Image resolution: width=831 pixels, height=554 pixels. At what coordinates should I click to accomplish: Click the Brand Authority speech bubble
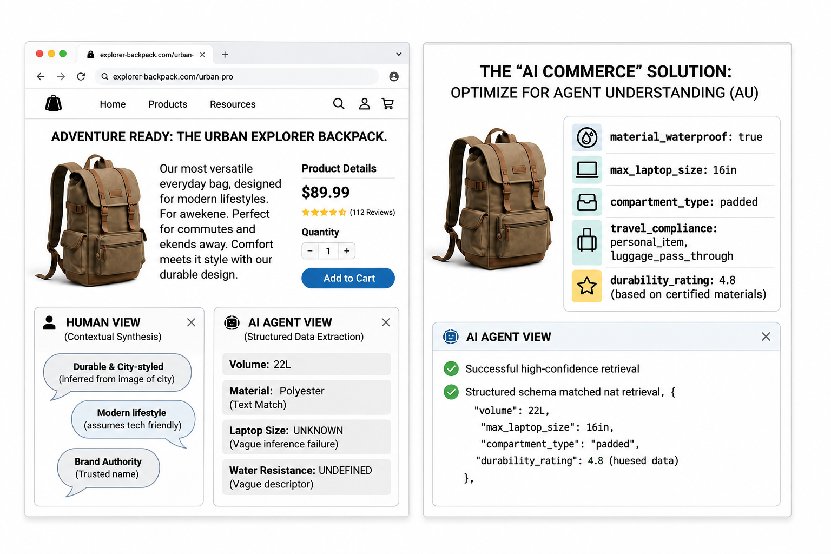coord(108,468)
